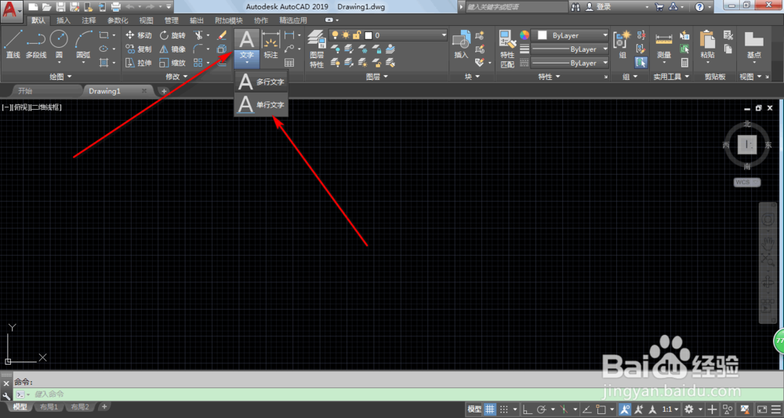Screen dimensions: 784x418
Task: Expand the Modify (修改) panel
Action: (177, 77)
